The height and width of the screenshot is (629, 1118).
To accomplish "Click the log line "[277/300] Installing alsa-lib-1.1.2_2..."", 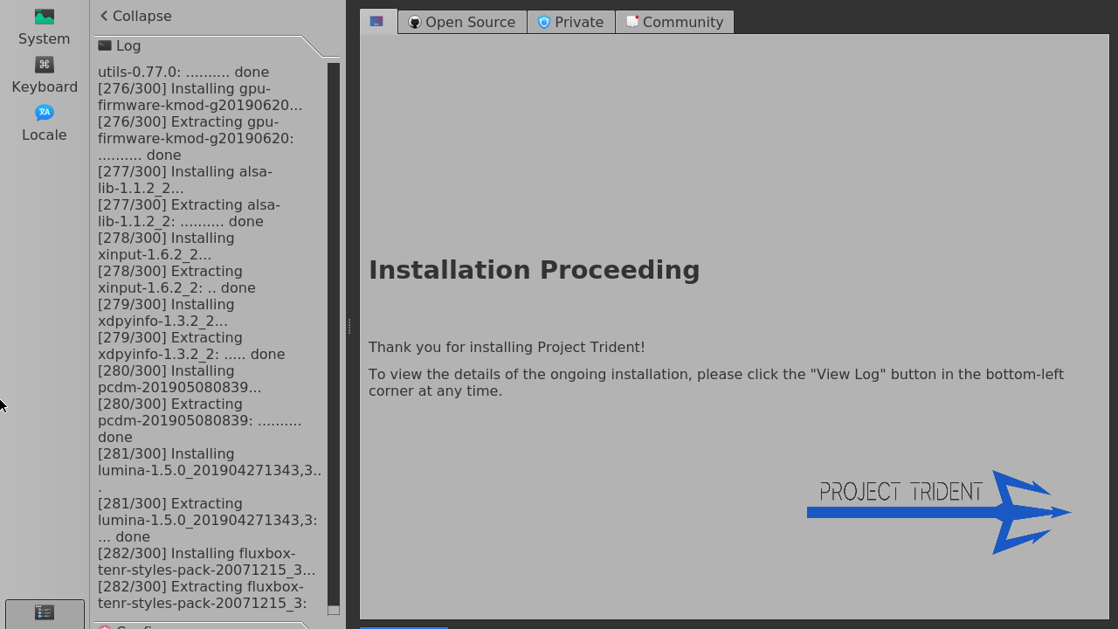I will click(185, 180).
